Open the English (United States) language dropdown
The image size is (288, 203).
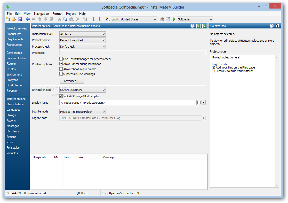(x=134, y=19)
